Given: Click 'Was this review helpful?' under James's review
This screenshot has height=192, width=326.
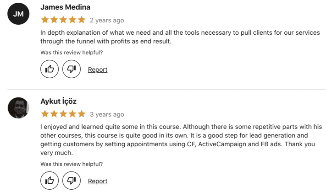Looking at the screenshot, I should [72, 53].
